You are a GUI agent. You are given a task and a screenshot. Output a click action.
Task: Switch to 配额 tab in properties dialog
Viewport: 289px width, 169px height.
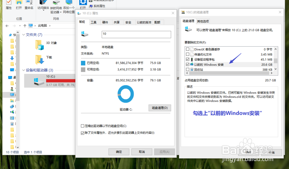click(x=158, y=22)
